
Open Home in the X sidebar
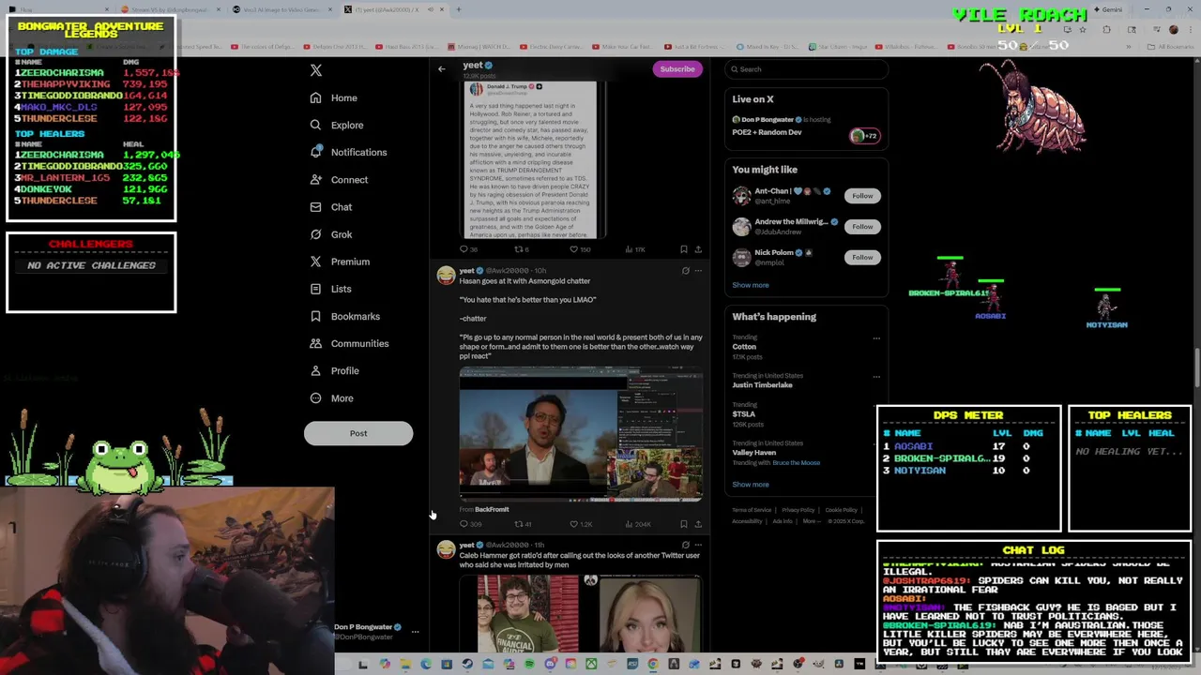click(334, 97)
